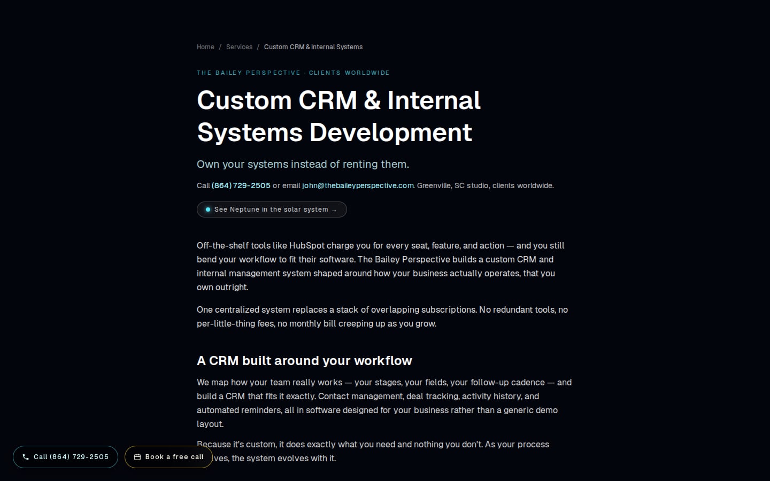Click the paragraph starting Off-the-shelf tools like HubSpot

381,266
